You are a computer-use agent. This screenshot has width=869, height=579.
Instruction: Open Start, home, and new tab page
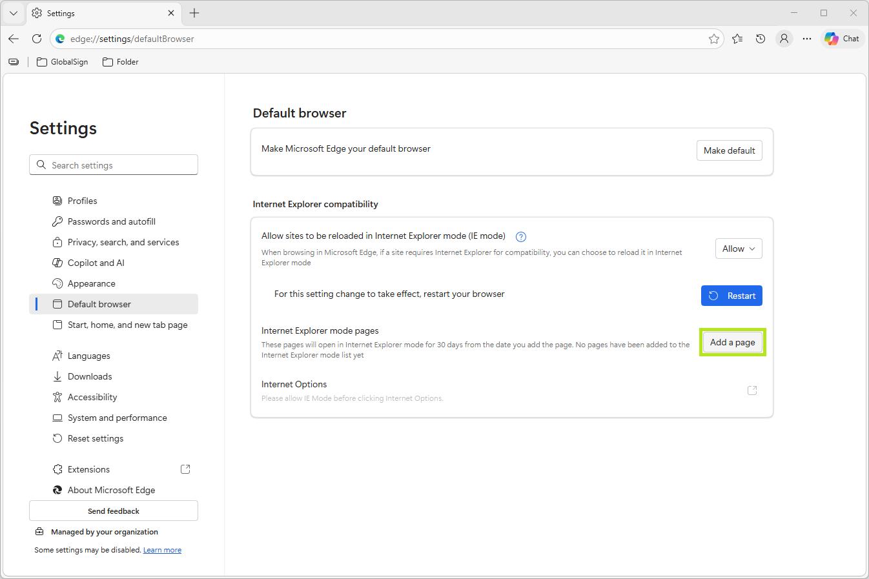coord(114,325)
